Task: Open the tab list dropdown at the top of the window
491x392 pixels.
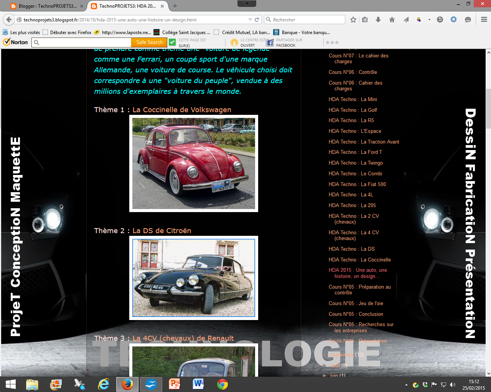Action: [247, 3]
